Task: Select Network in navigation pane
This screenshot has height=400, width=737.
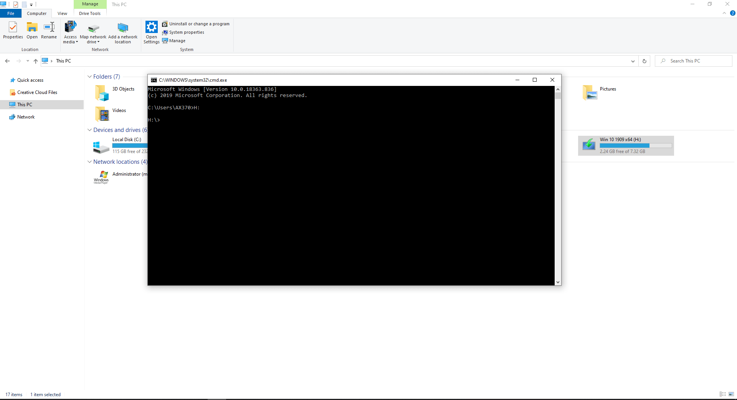Action: pyautogui.click(x=26, y=117)
